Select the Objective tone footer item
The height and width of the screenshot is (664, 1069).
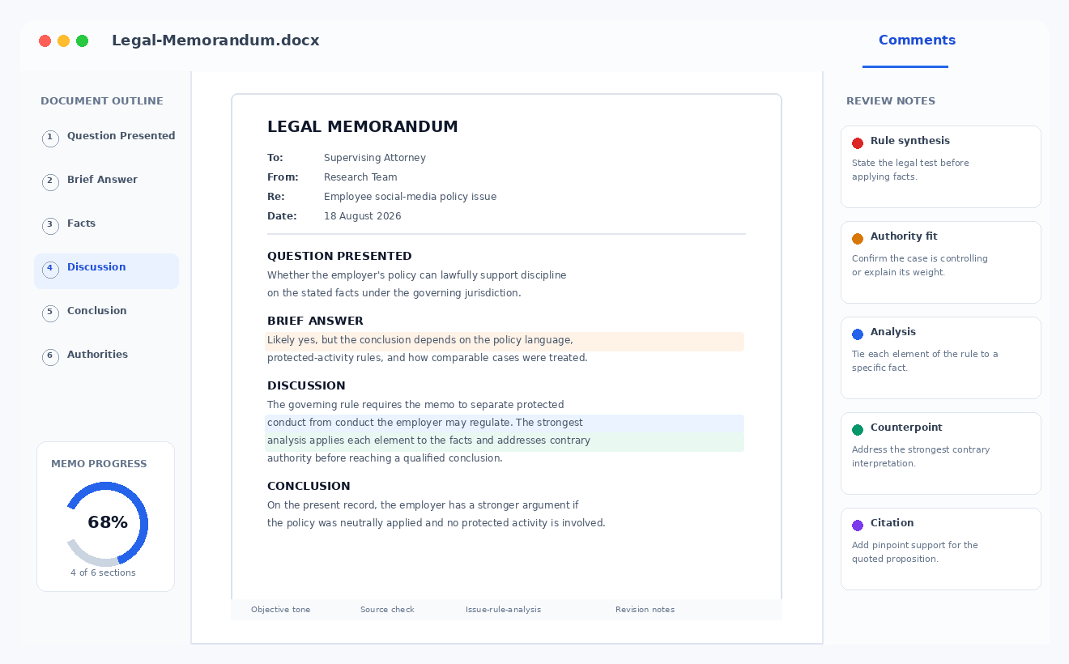point(280,610)
